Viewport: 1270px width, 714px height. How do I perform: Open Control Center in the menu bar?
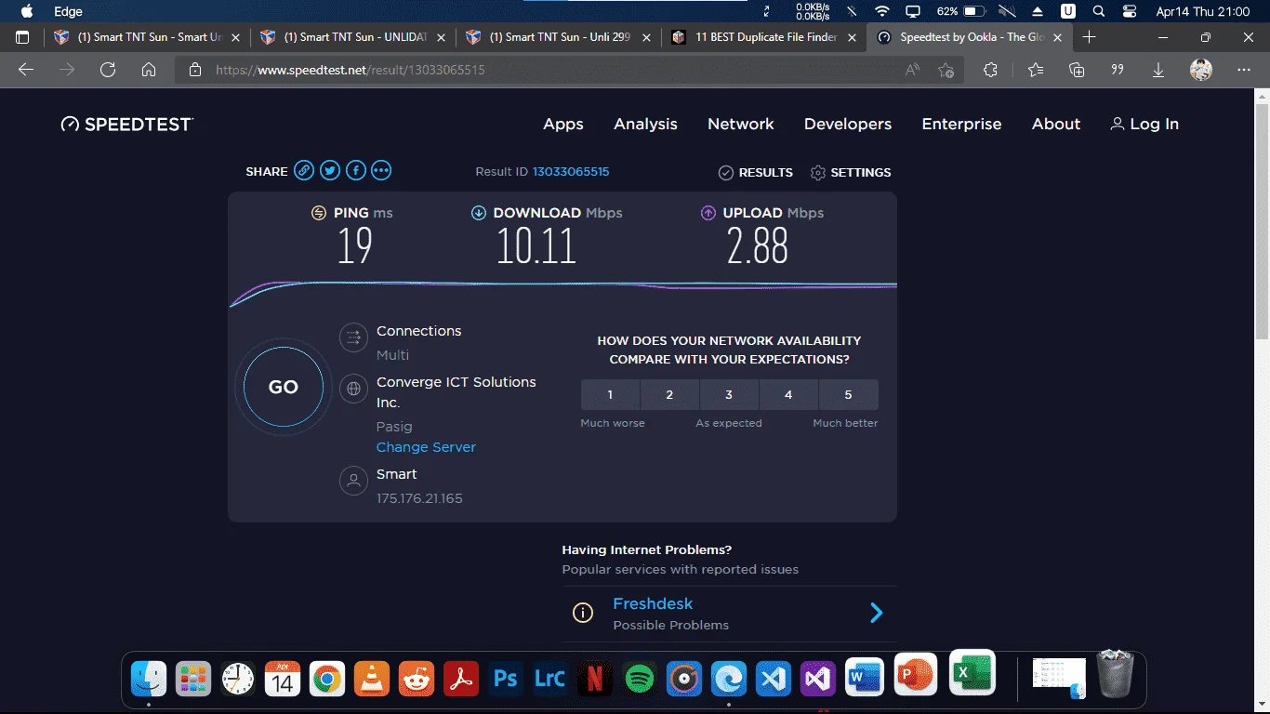tap(1130, 11)
